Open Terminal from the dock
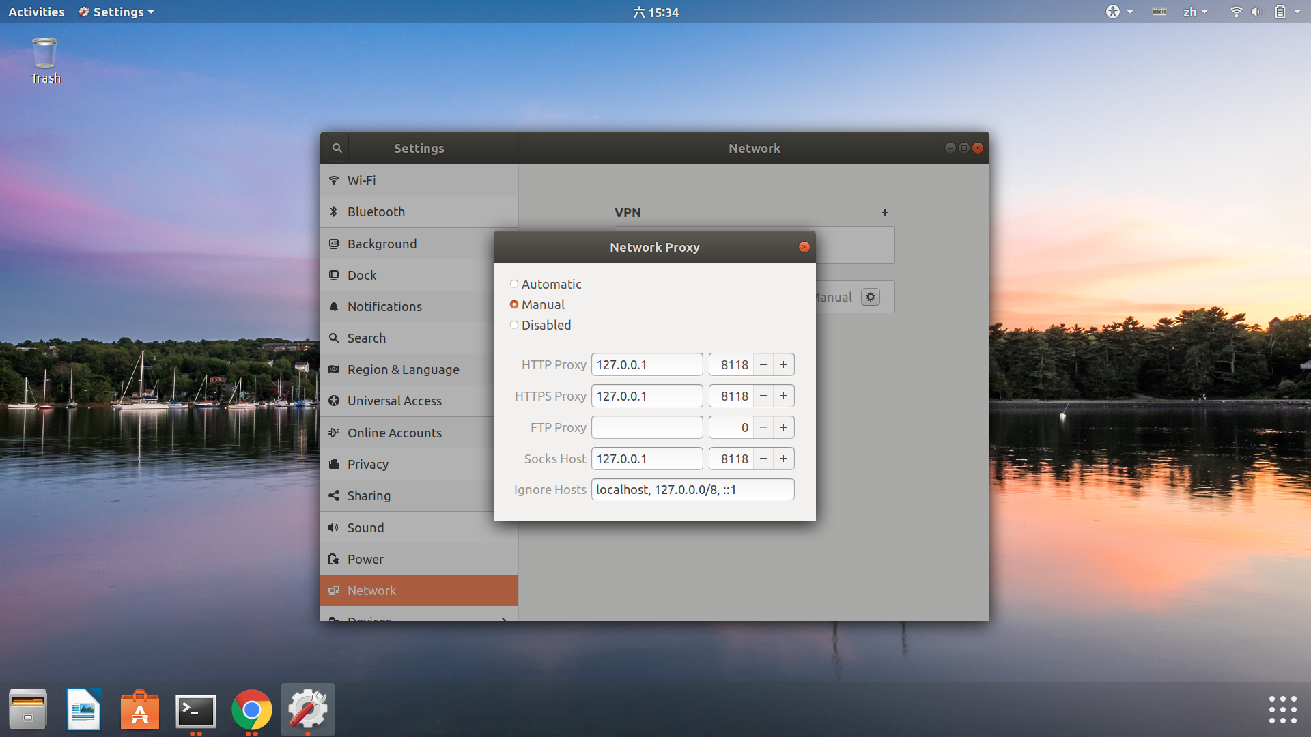The height and width of the screenshot is (737, 1311). (196, 711)
